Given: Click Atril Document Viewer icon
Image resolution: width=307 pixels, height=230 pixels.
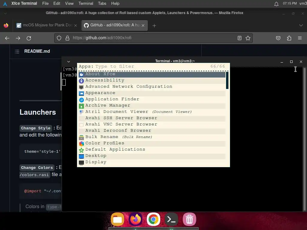Looking at the screenshot, I should coord(81,112).
